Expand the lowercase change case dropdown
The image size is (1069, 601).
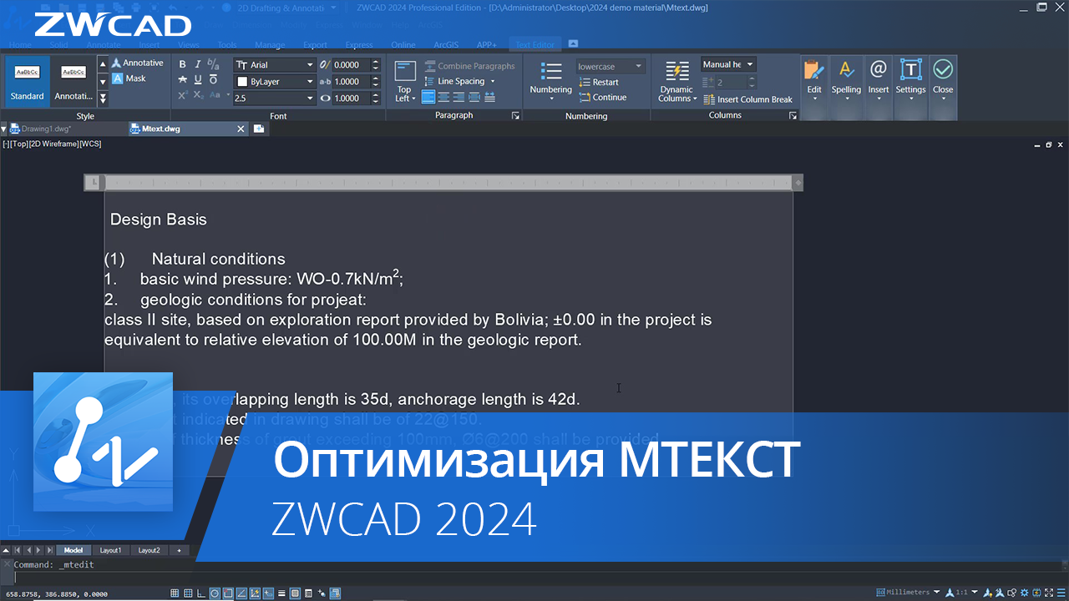pos(638,65)
